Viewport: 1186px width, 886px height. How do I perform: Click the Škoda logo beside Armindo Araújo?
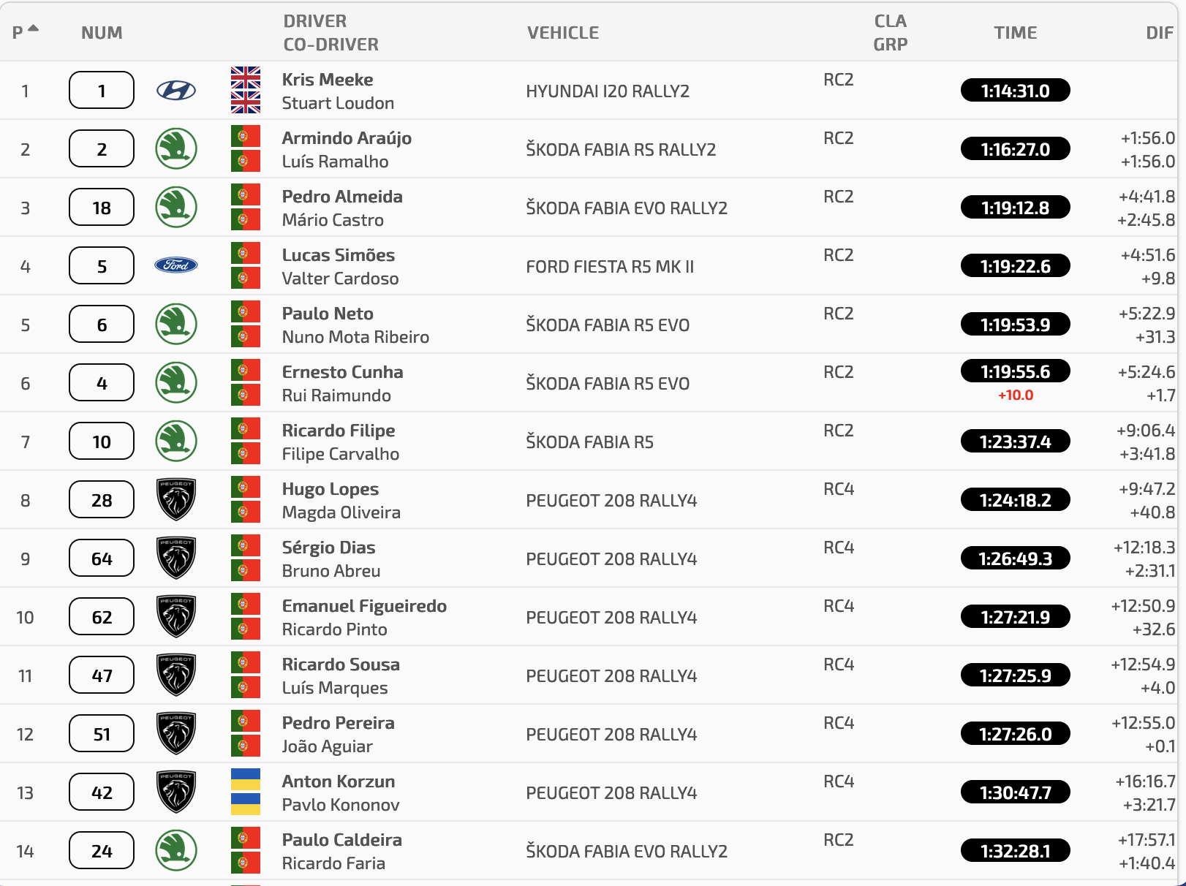176,148
